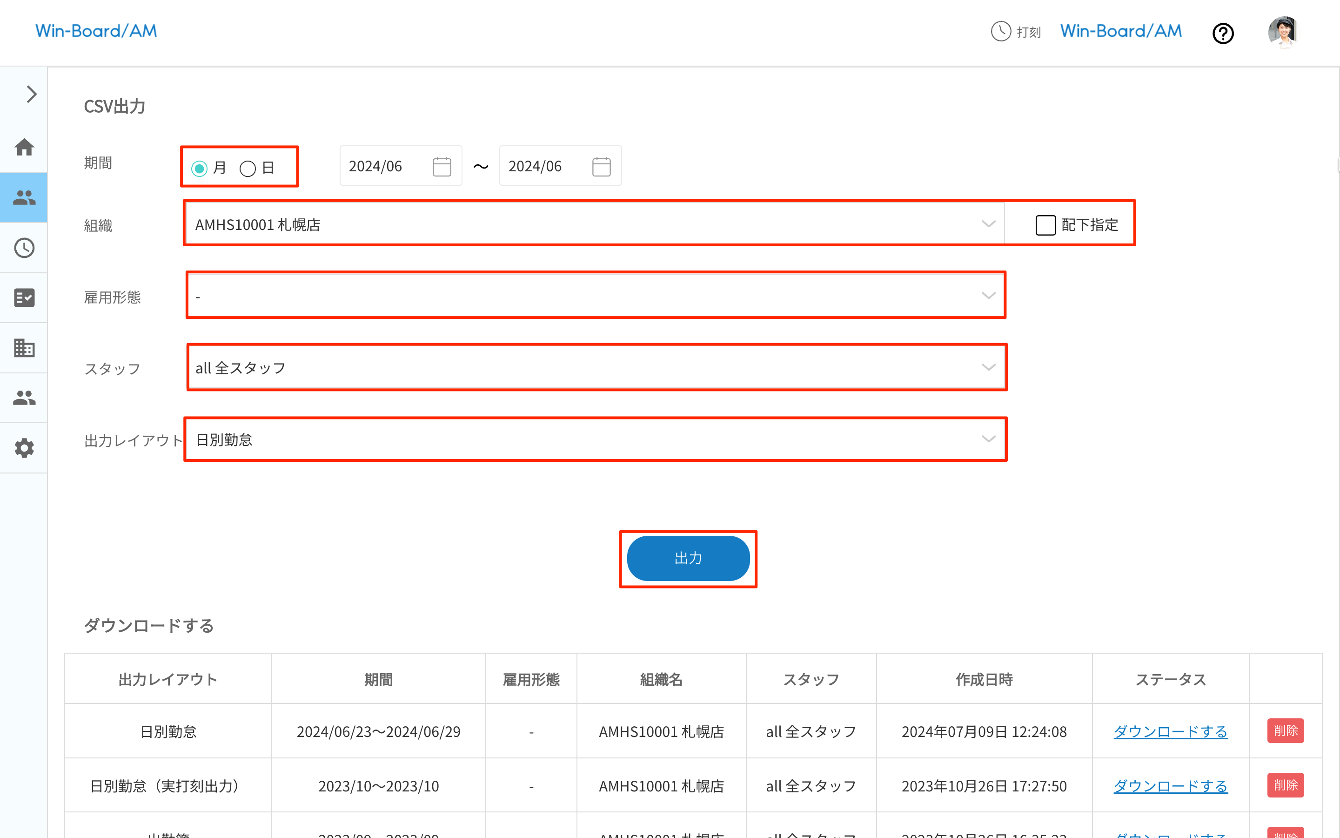
Task: Click the clock icon in the sidebar
Action: click(x=24, y=248)
